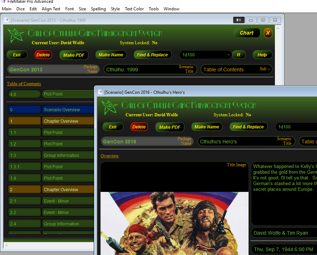
Task: Select the Group Information label in row 2.4
Action: tap(61, 224)
